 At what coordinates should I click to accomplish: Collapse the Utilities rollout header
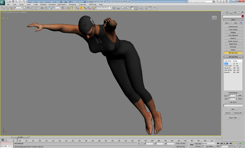click(x=233, y=20)
